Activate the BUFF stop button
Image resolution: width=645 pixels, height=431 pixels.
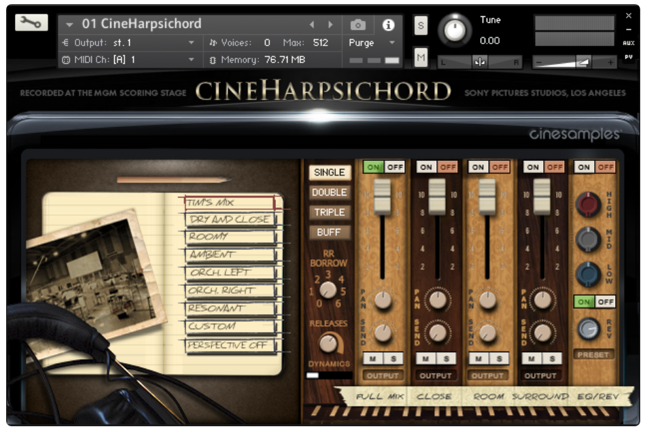tap(330, 233)
